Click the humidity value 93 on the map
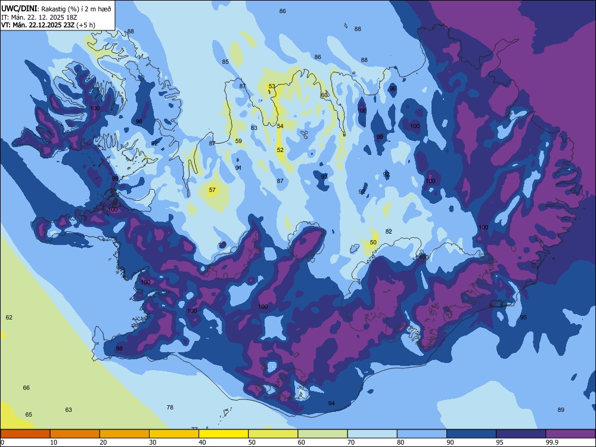 (324, 176)
